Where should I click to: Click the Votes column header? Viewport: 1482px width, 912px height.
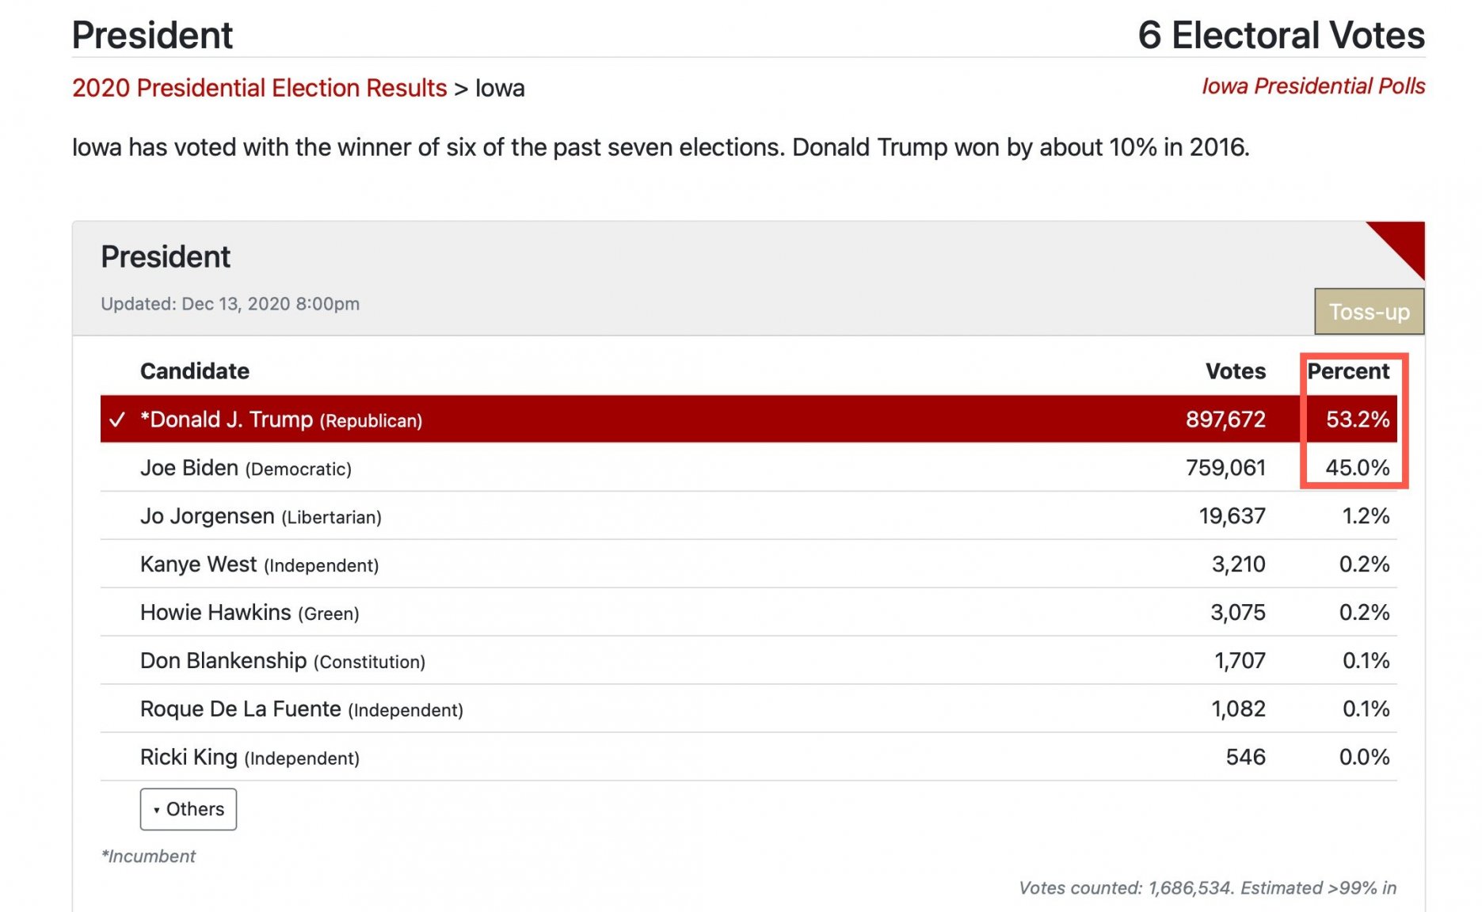(x=1235, y=371)
